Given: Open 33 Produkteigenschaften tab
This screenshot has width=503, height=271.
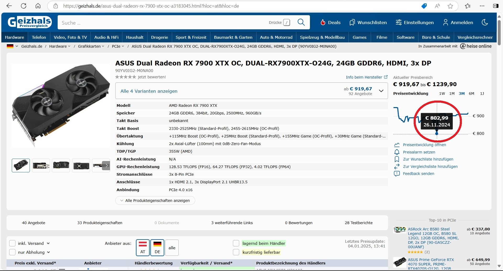Looking at the screenshot, I should (100, 223).
